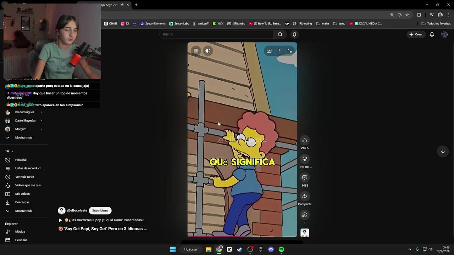
Task: Open File Explorer from taskbar
Action: click(x=209, y=249)
